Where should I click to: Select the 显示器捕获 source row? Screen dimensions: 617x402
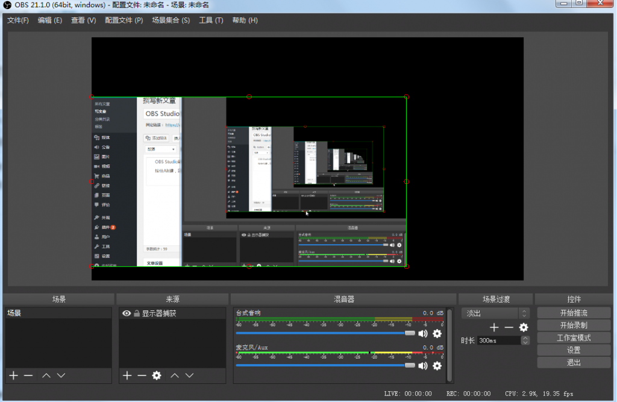[x=172, y=313]
